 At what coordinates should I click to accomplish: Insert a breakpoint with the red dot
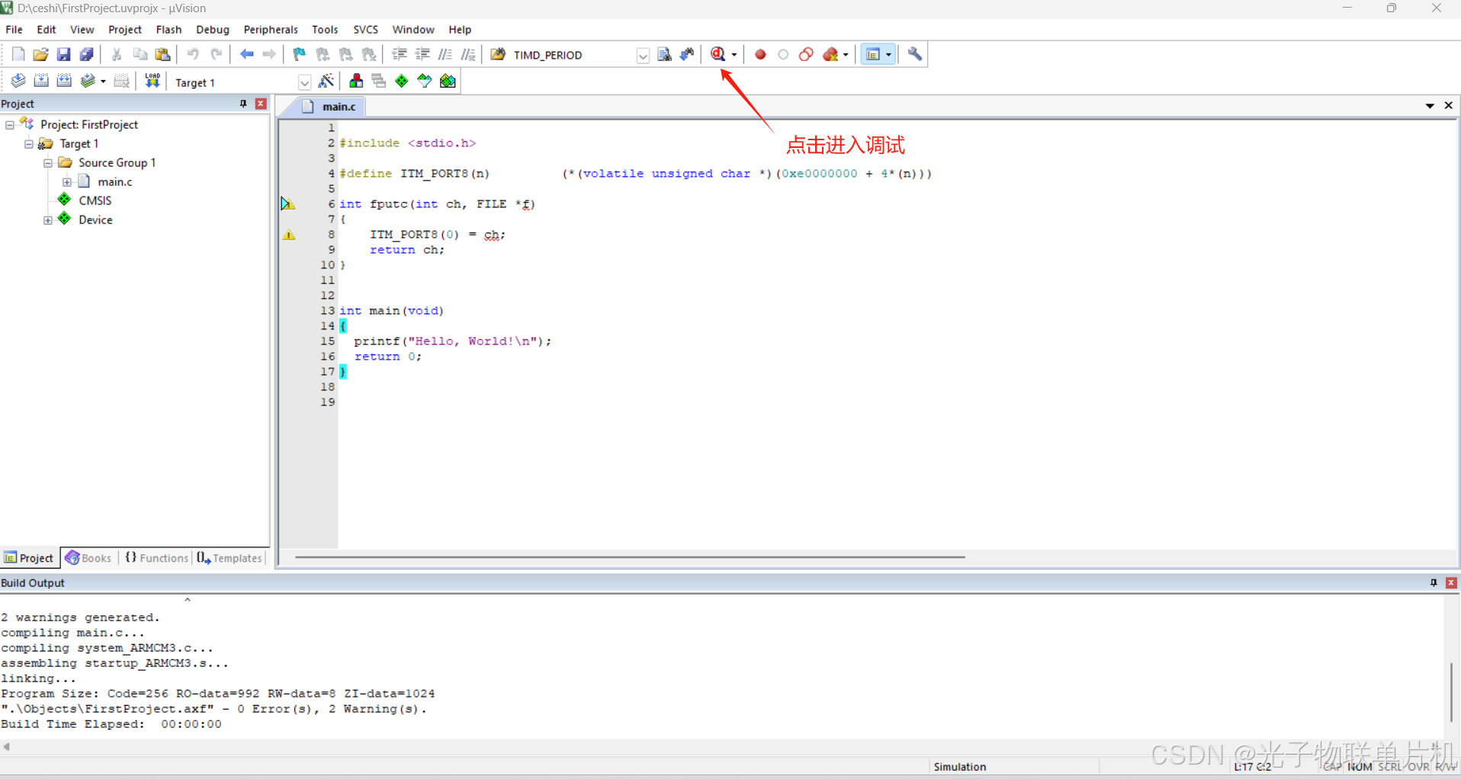pyautogui.click(x=760, y=54)
